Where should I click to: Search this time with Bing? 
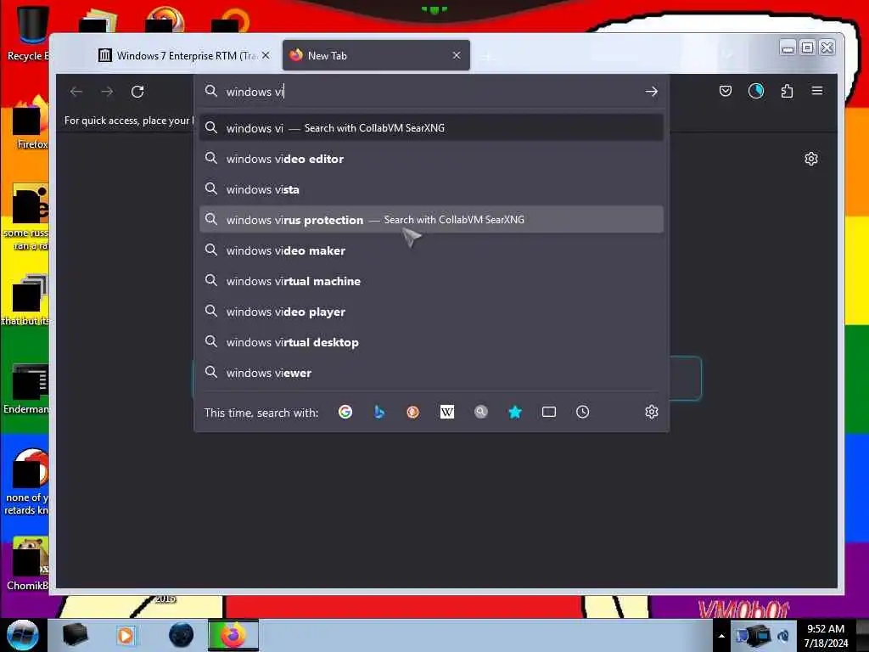click(x=379, y=412)
